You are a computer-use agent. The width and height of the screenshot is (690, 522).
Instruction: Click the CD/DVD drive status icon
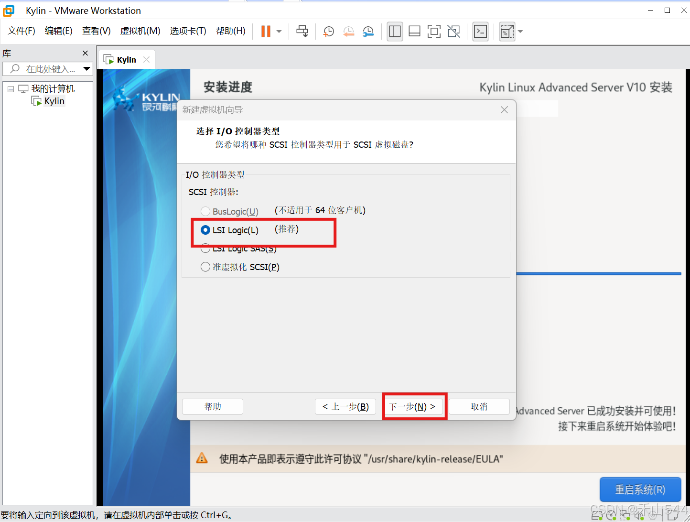[611, 515]
